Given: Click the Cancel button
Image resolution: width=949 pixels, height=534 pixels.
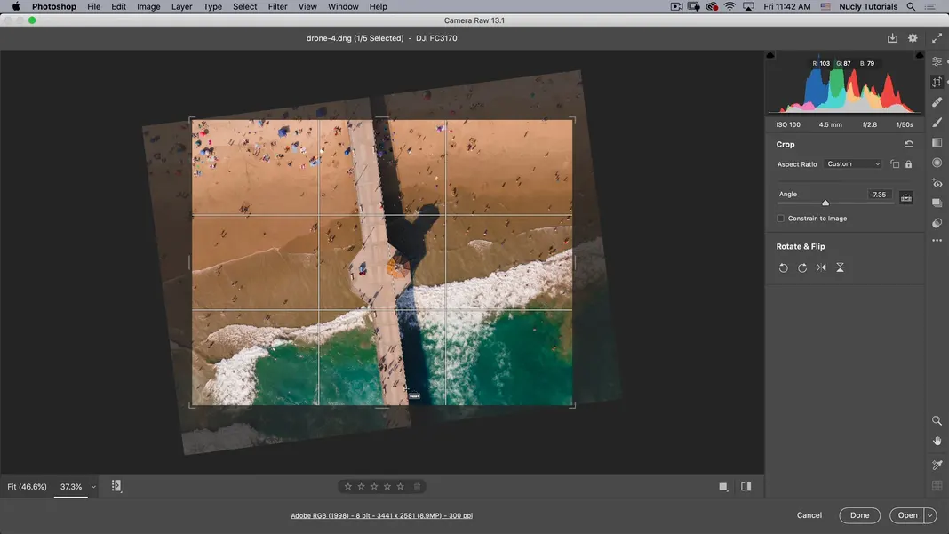Looking at the screenshot, I should (x=809, y=515).
